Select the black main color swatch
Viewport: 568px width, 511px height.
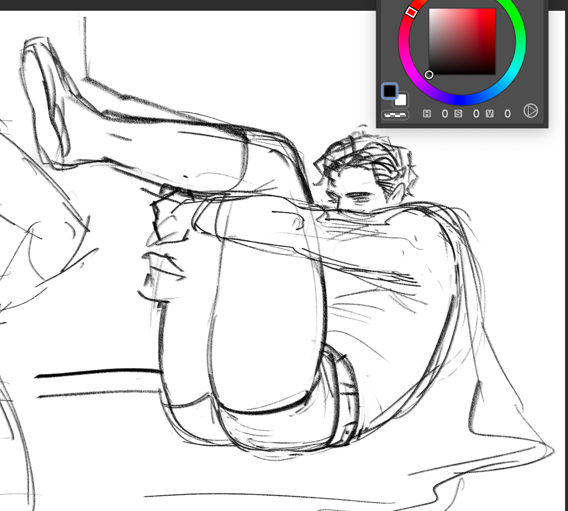(389, 91)
